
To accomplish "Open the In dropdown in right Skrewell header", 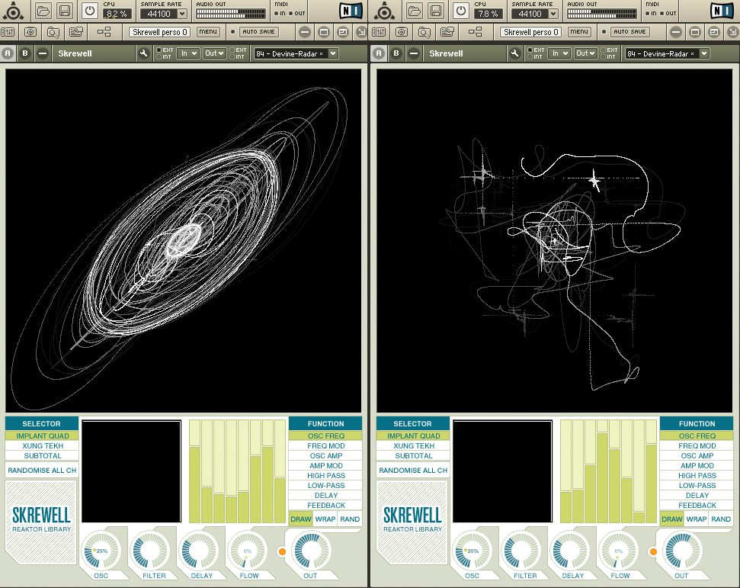I will (x=559, y=53).
